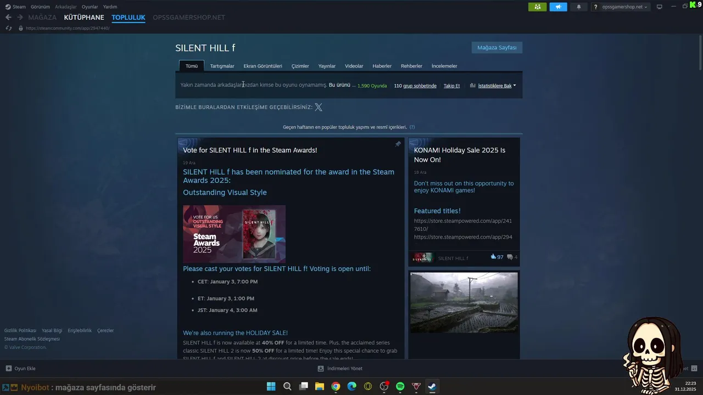Open the foggy rice field screenshot
703x395 pixels.
[464, 302]
